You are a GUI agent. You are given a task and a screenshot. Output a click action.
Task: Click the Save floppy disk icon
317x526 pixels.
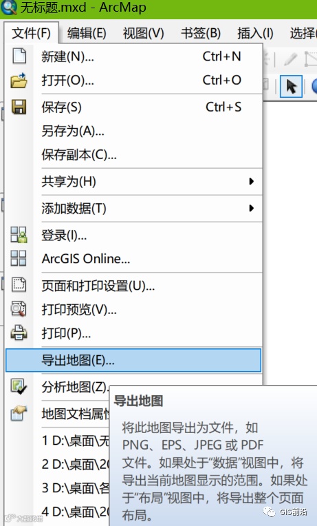pos(19,107)
